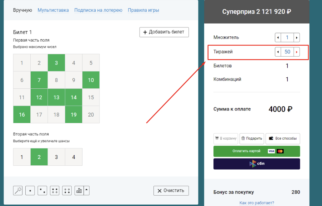
Task: Switch to the Мультиставка tab
Action: click(x=53, y=10)
